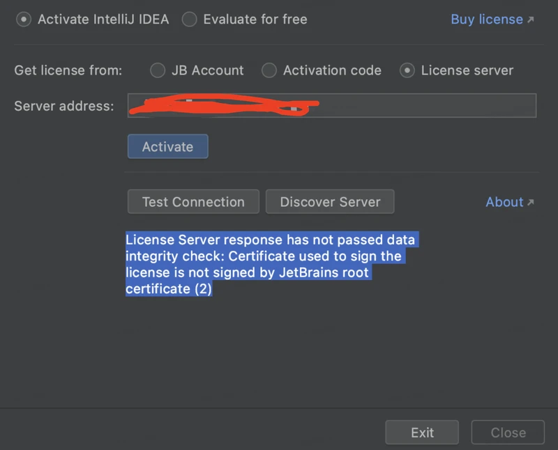Image resolution: width=558 pixels, height=450 pixels.
Task: Click the greyed-out Close button
Action: tap(508, 433)
